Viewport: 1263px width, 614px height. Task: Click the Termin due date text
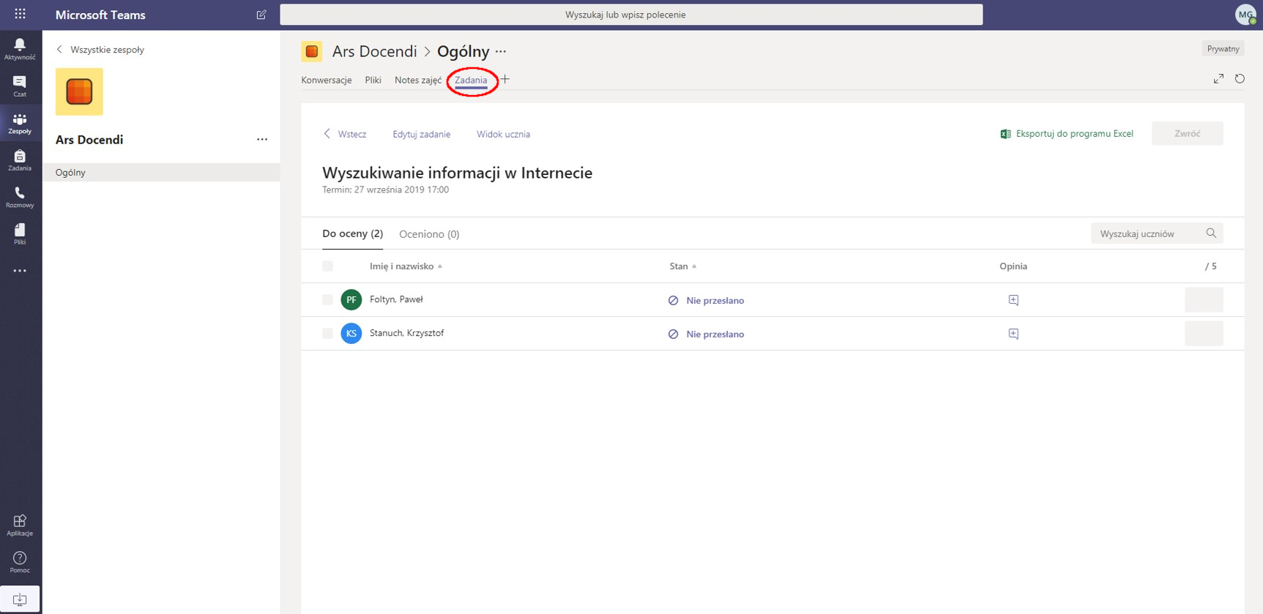pos(385,190)
